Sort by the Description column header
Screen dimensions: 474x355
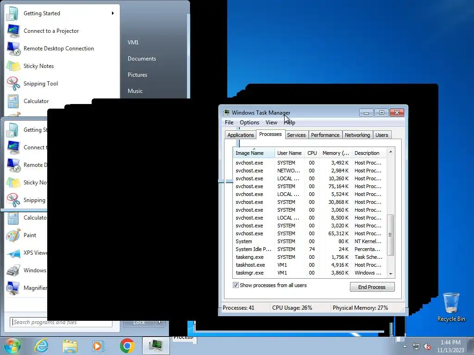pyautogui.click(x=369, y=153)
